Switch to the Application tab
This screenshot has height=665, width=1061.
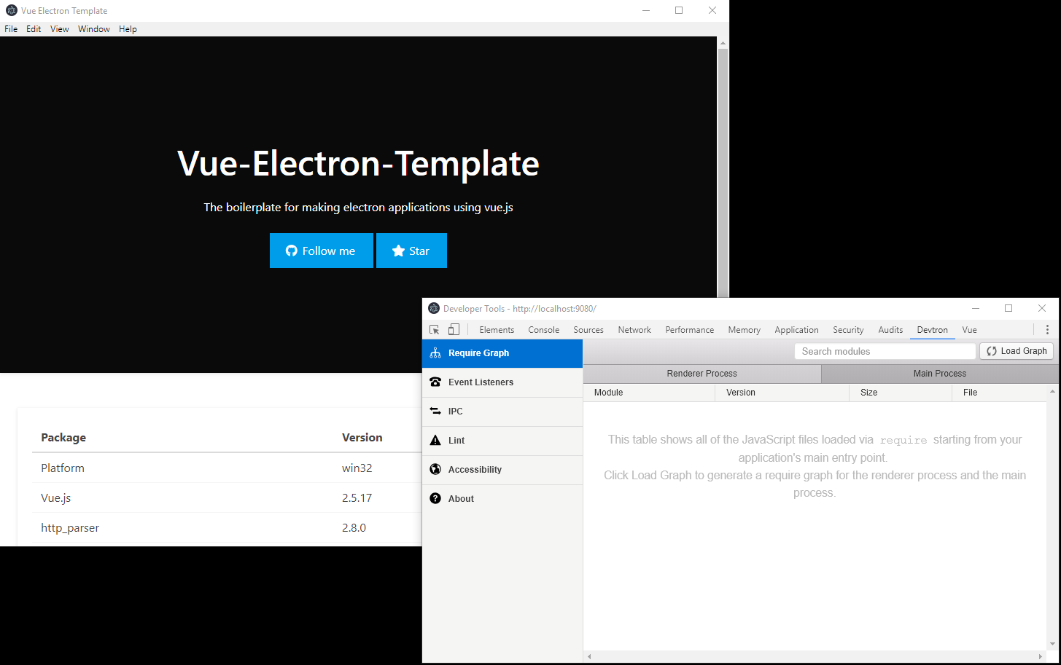pyautogui.click(x=796, y=330)
